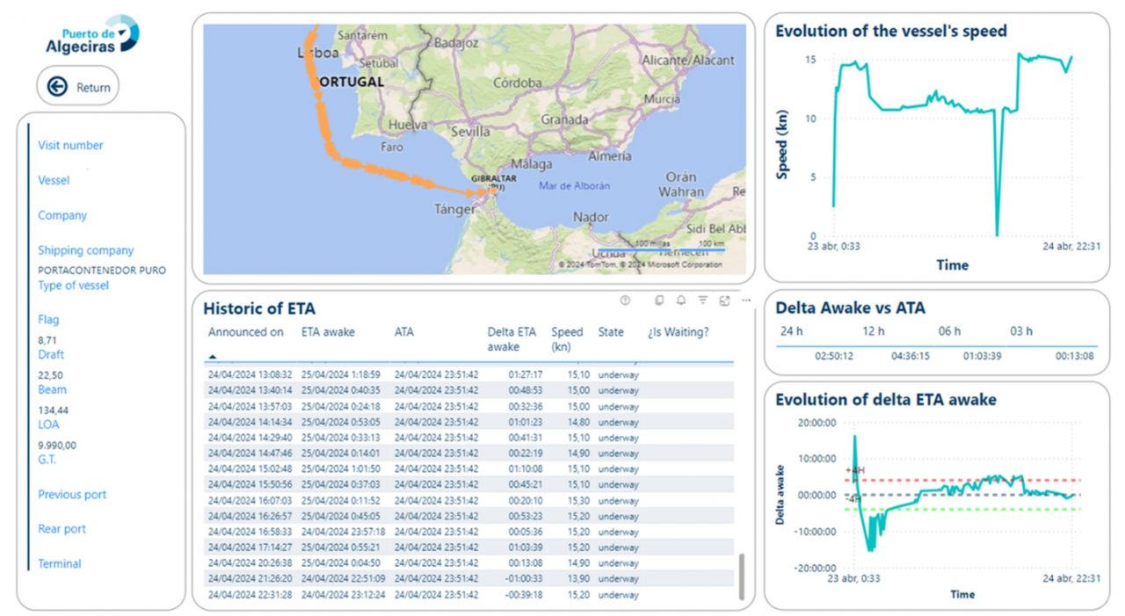Click the Company field label
This screenshot has width=1125, height=616.
coord(62,215)
